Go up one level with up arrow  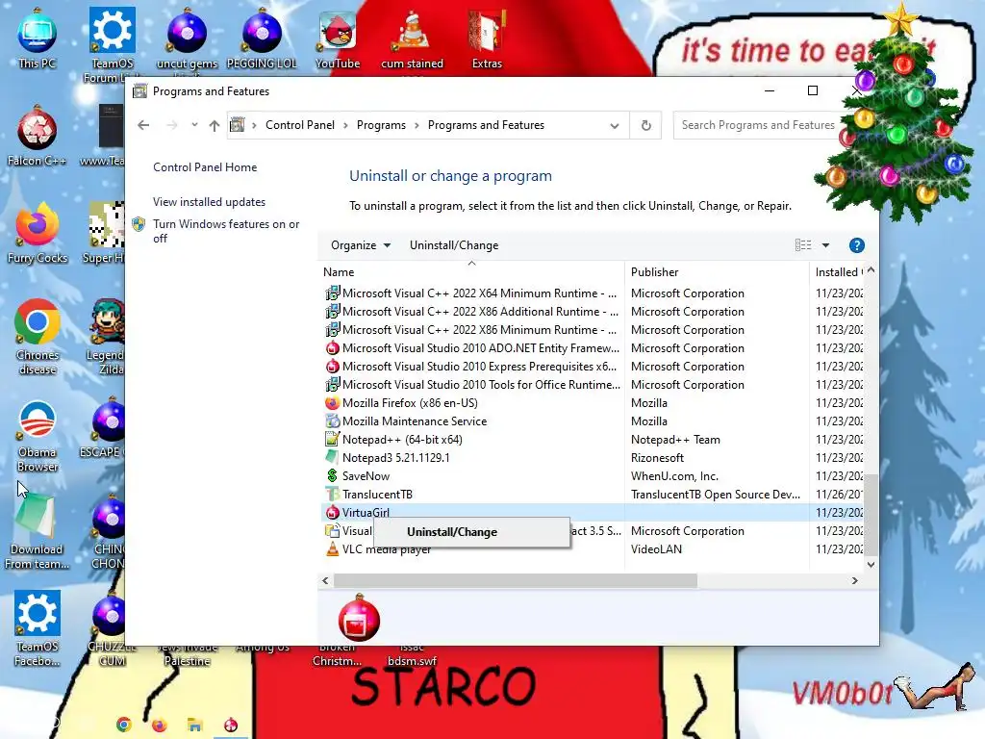click(215, 125)
